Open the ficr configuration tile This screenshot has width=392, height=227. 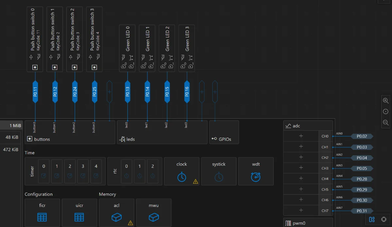[42, 213]
